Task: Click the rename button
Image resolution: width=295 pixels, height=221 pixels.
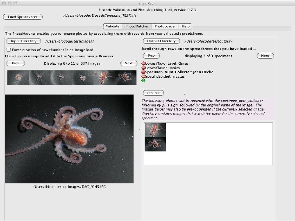Action: (153, 93)
